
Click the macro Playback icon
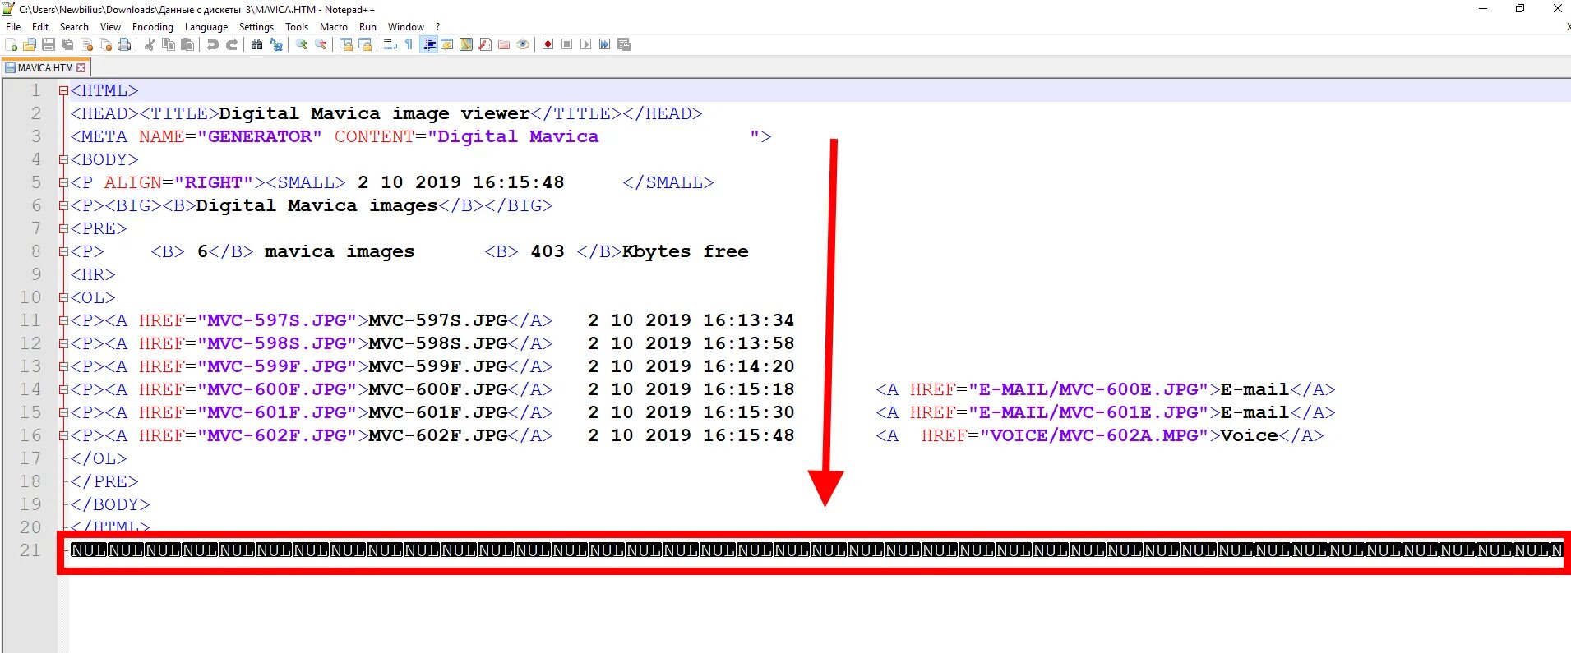pos(585,44)
